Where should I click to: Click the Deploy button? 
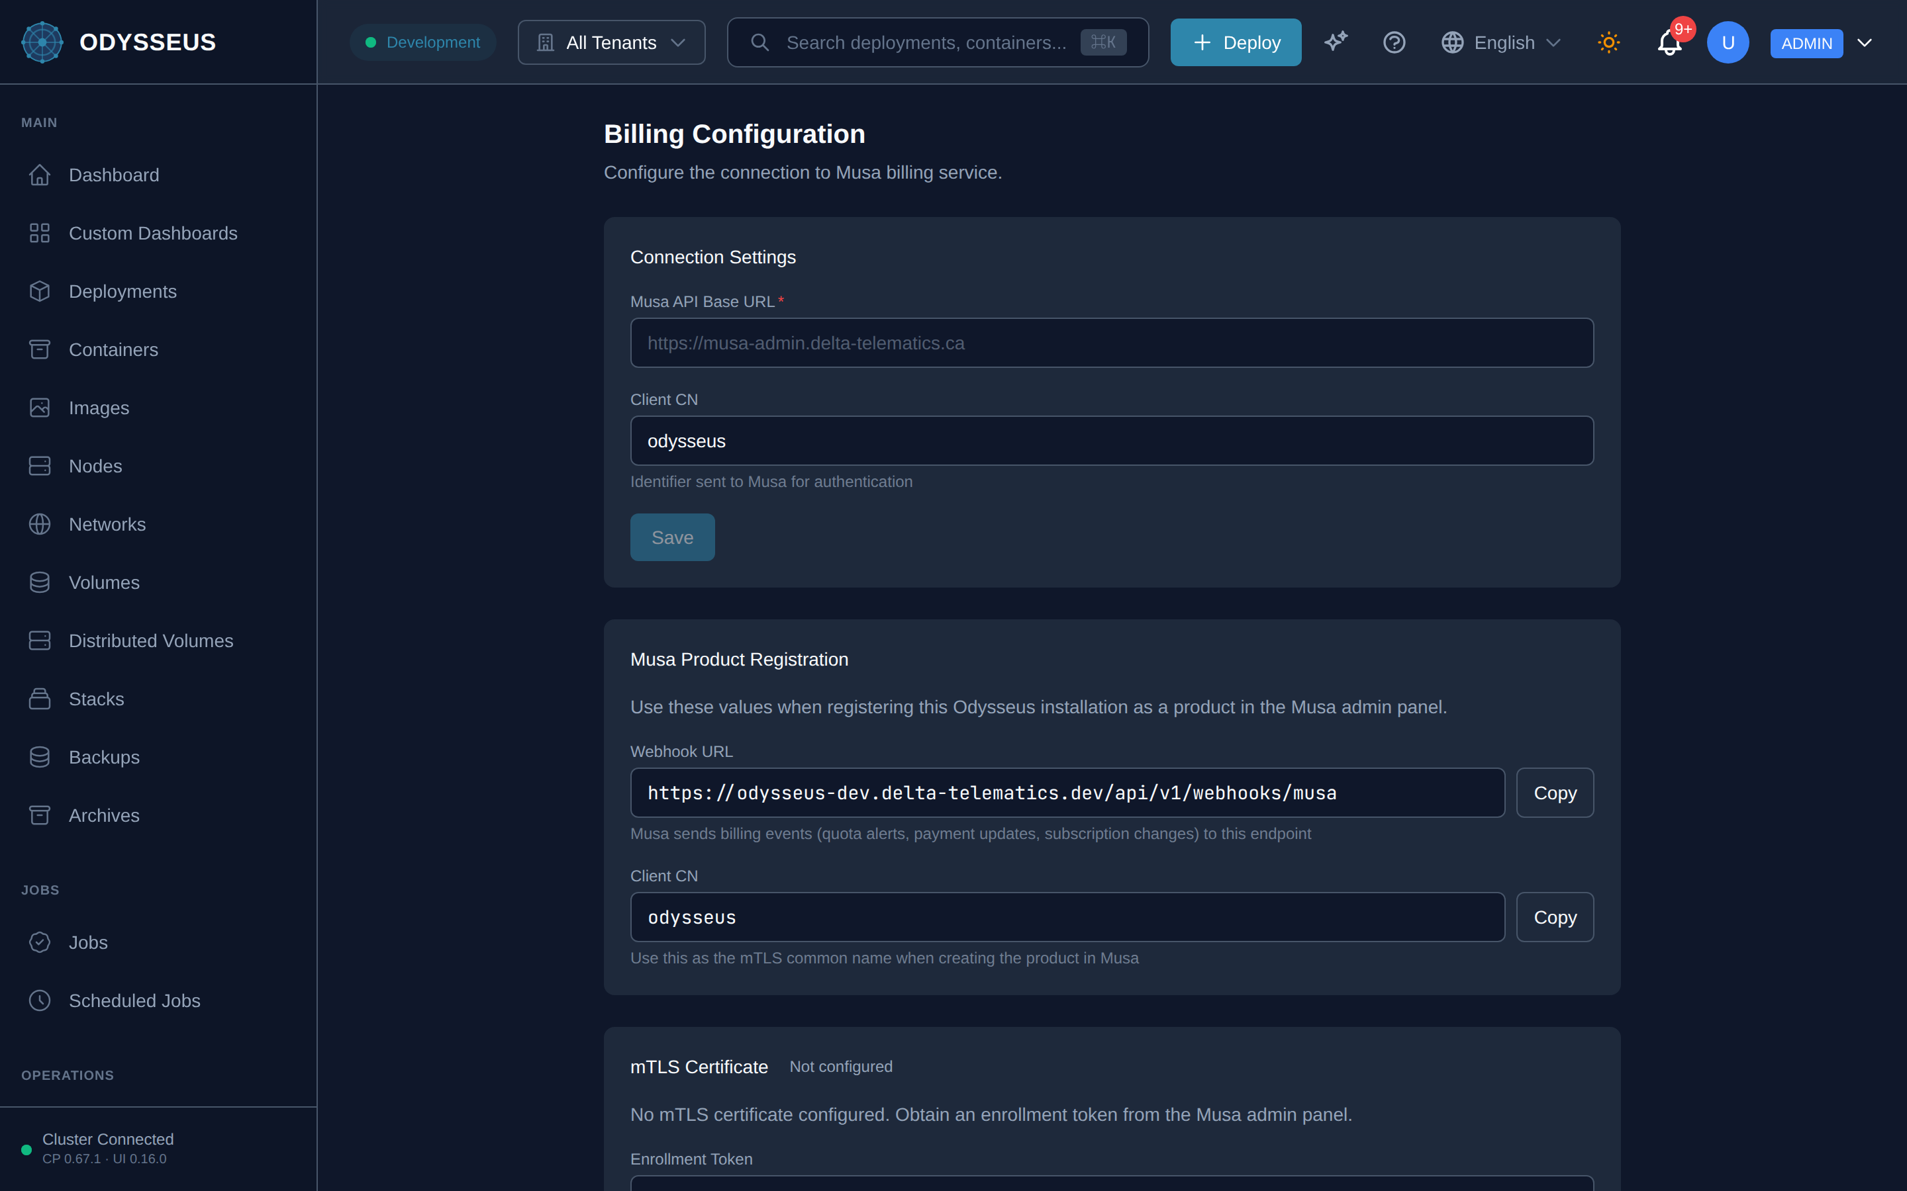click(1236, 42)
